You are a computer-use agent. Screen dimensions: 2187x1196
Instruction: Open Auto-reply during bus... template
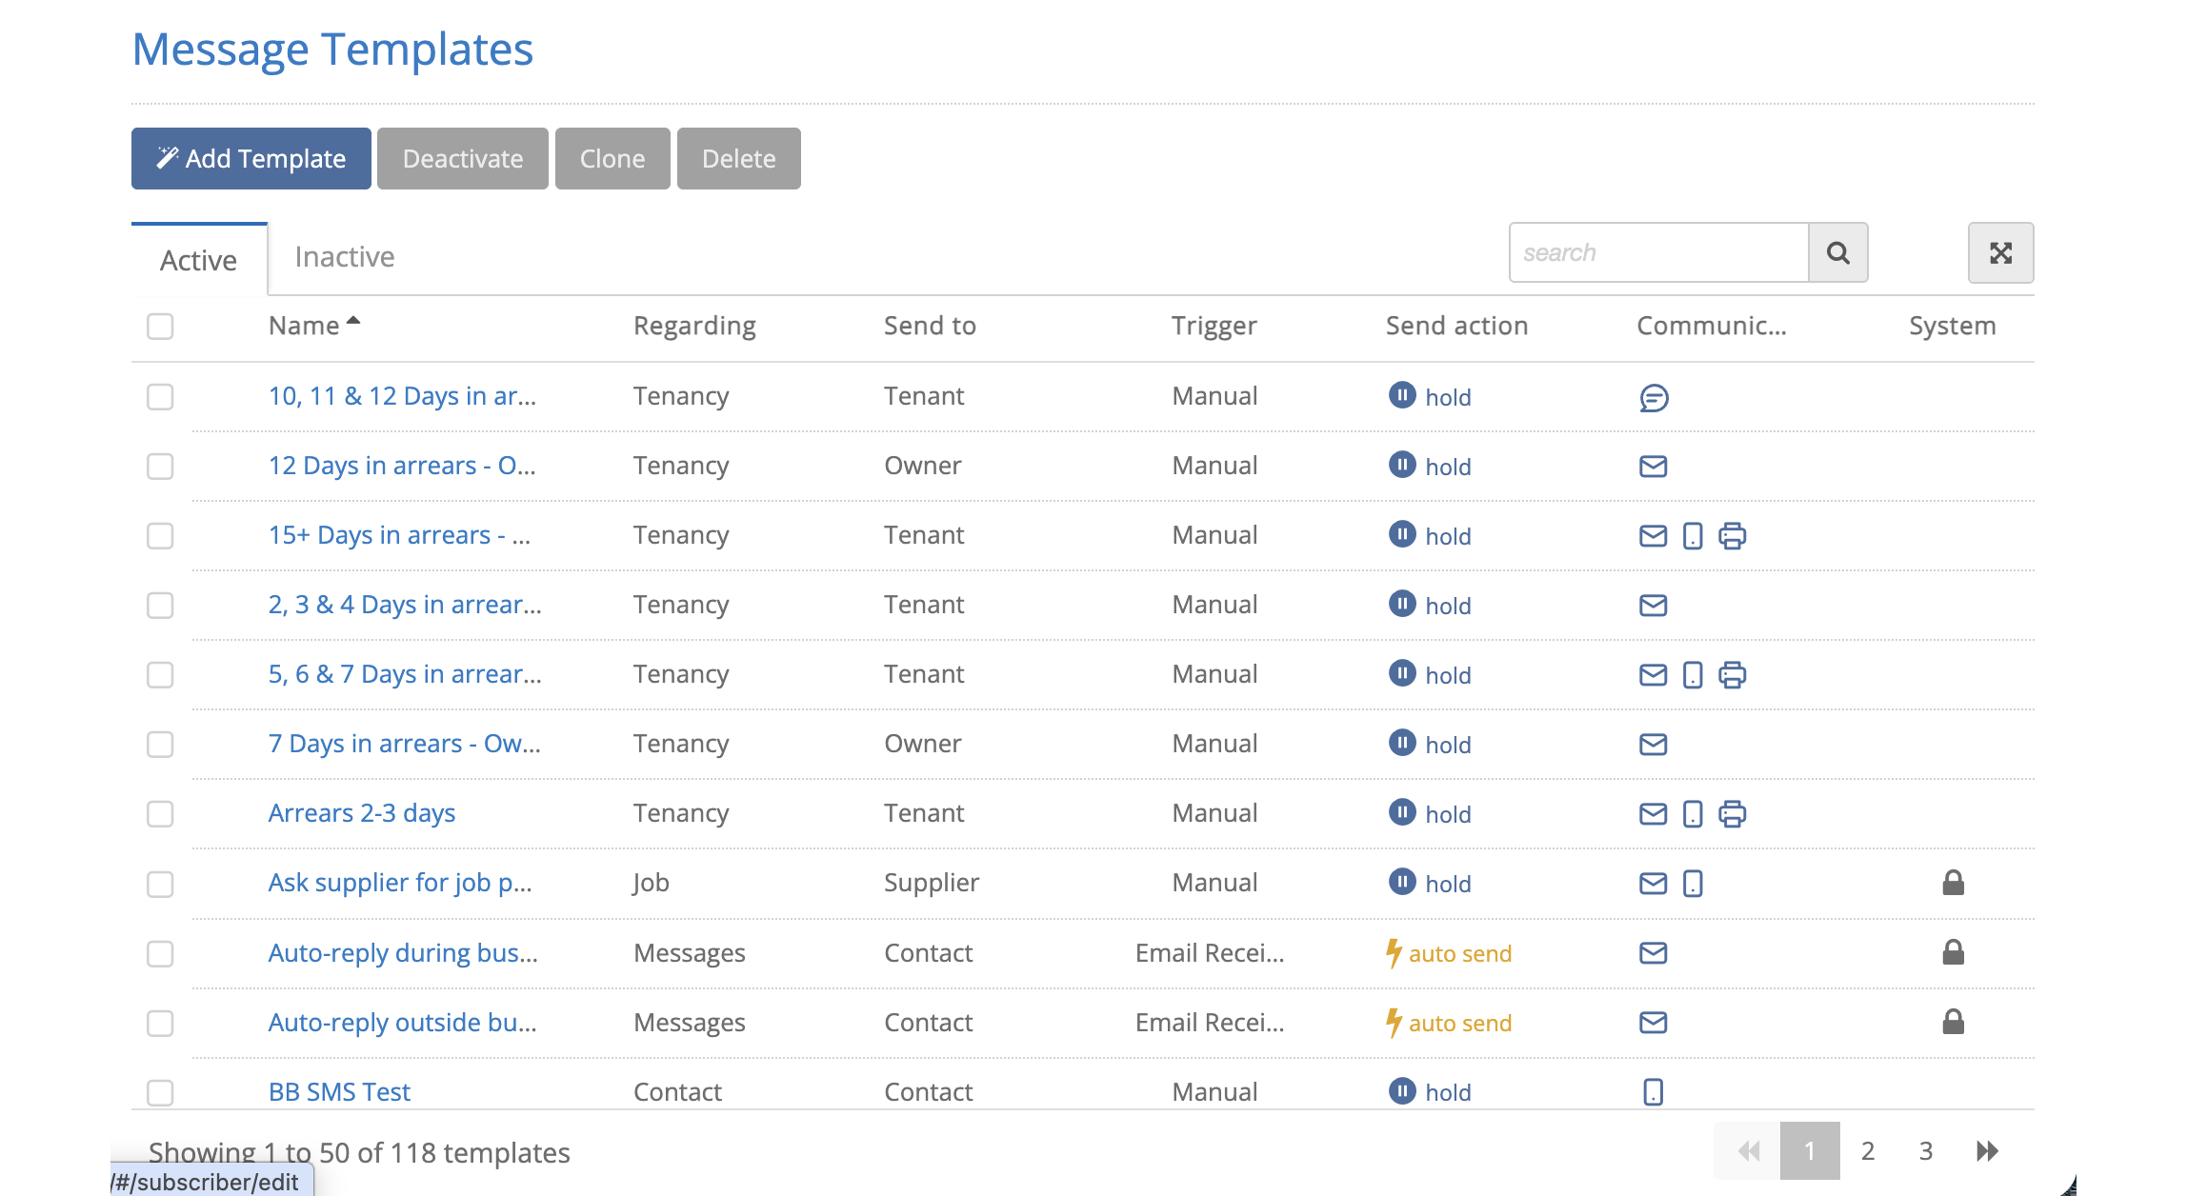coord(403,953)
